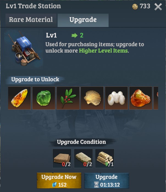The height and width of the screenshot is (192, 166).
Task: Click the firewood logs requirement icon
Action: pyautogui.click(x=105, y=158)
